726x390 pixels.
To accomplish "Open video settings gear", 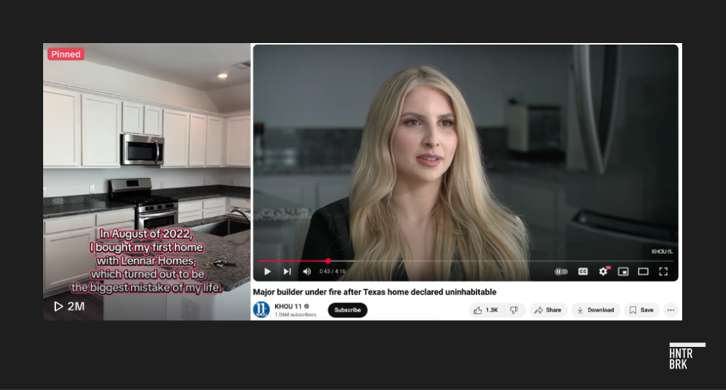I will click(x=603, y=271).
